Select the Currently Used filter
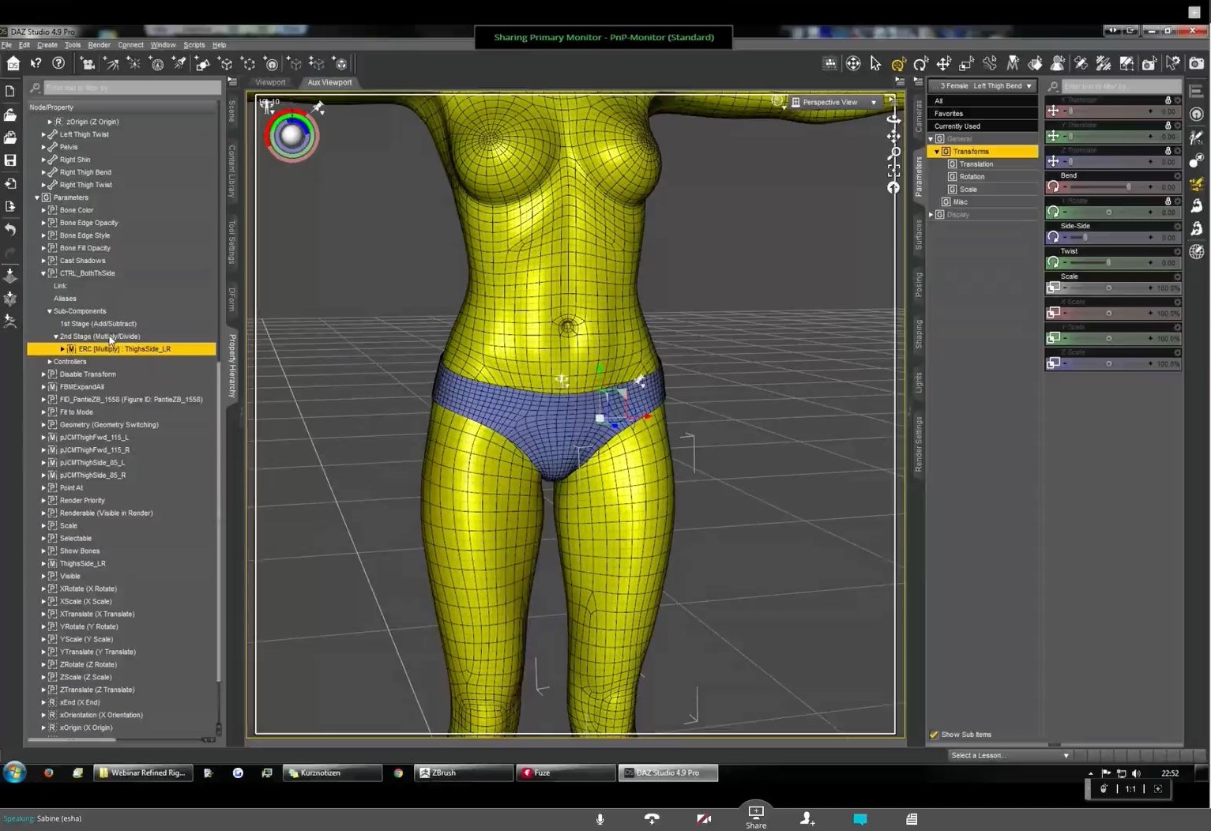1211x831 pixels. [x=983, y=126]
